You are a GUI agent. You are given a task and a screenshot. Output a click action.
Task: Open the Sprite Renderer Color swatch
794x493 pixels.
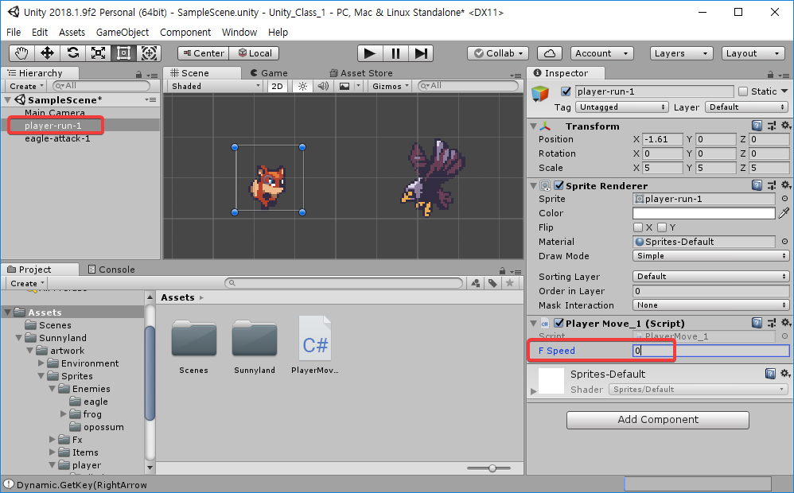(x=704, y=213)
